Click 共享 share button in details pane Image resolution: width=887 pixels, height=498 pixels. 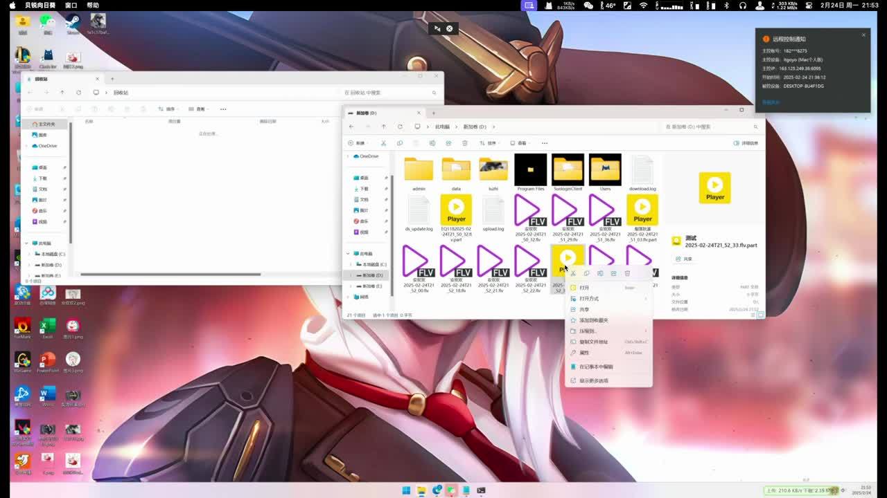[683, 259]
